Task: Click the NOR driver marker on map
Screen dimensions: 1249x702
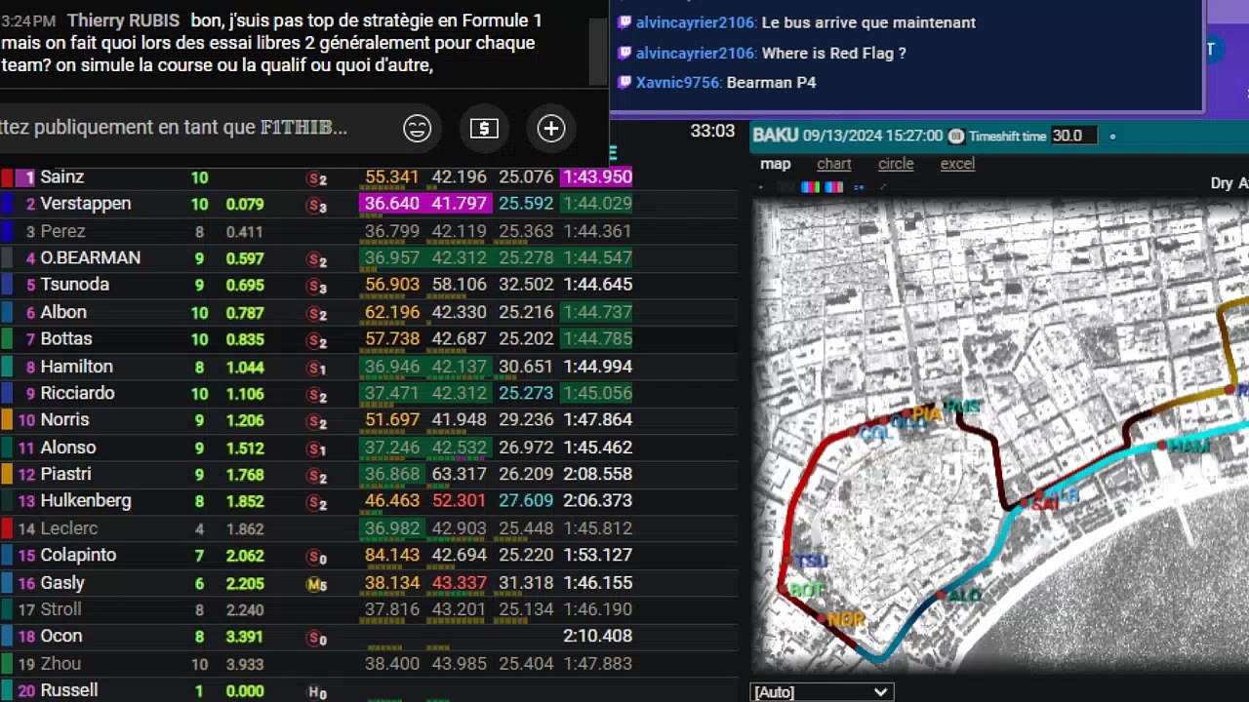Action: click(846, 619)
